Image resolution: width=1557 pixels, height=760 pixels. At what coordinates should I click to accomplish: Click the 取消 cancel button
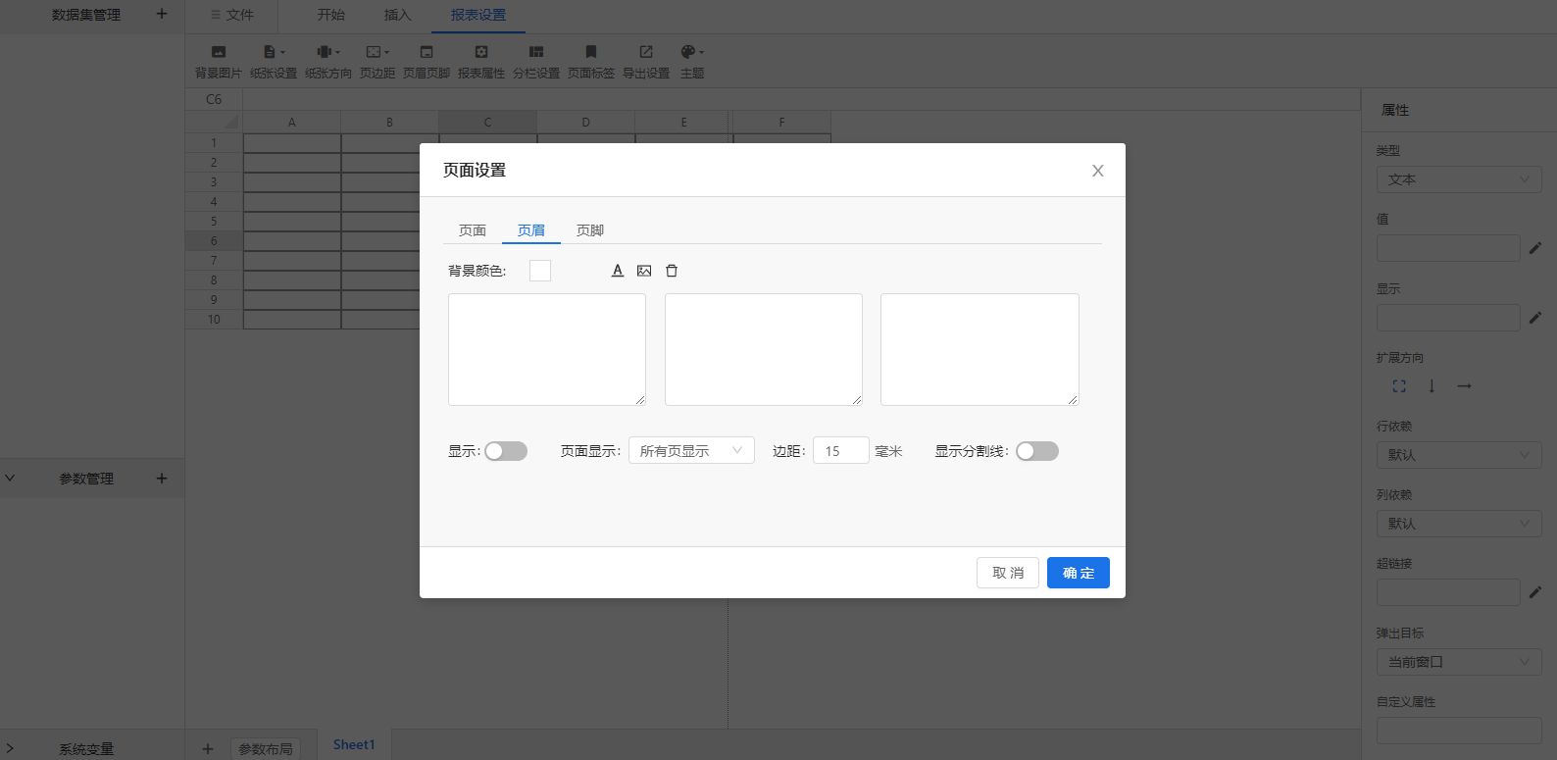coord(1008,573)
